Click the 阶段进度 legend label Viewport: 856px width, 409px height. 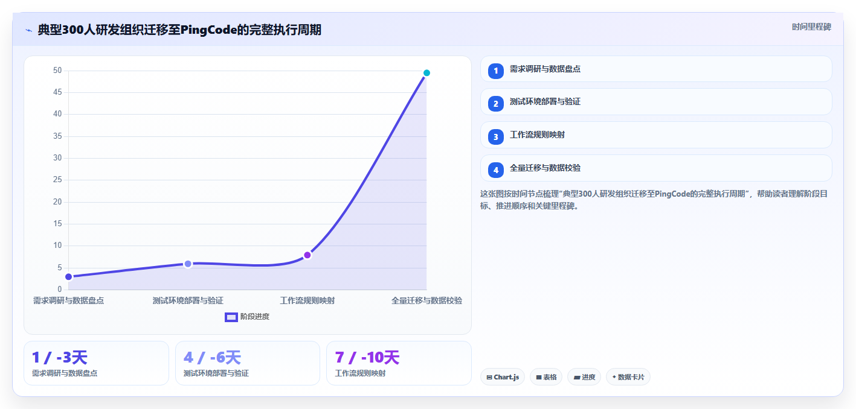(255, 317)
